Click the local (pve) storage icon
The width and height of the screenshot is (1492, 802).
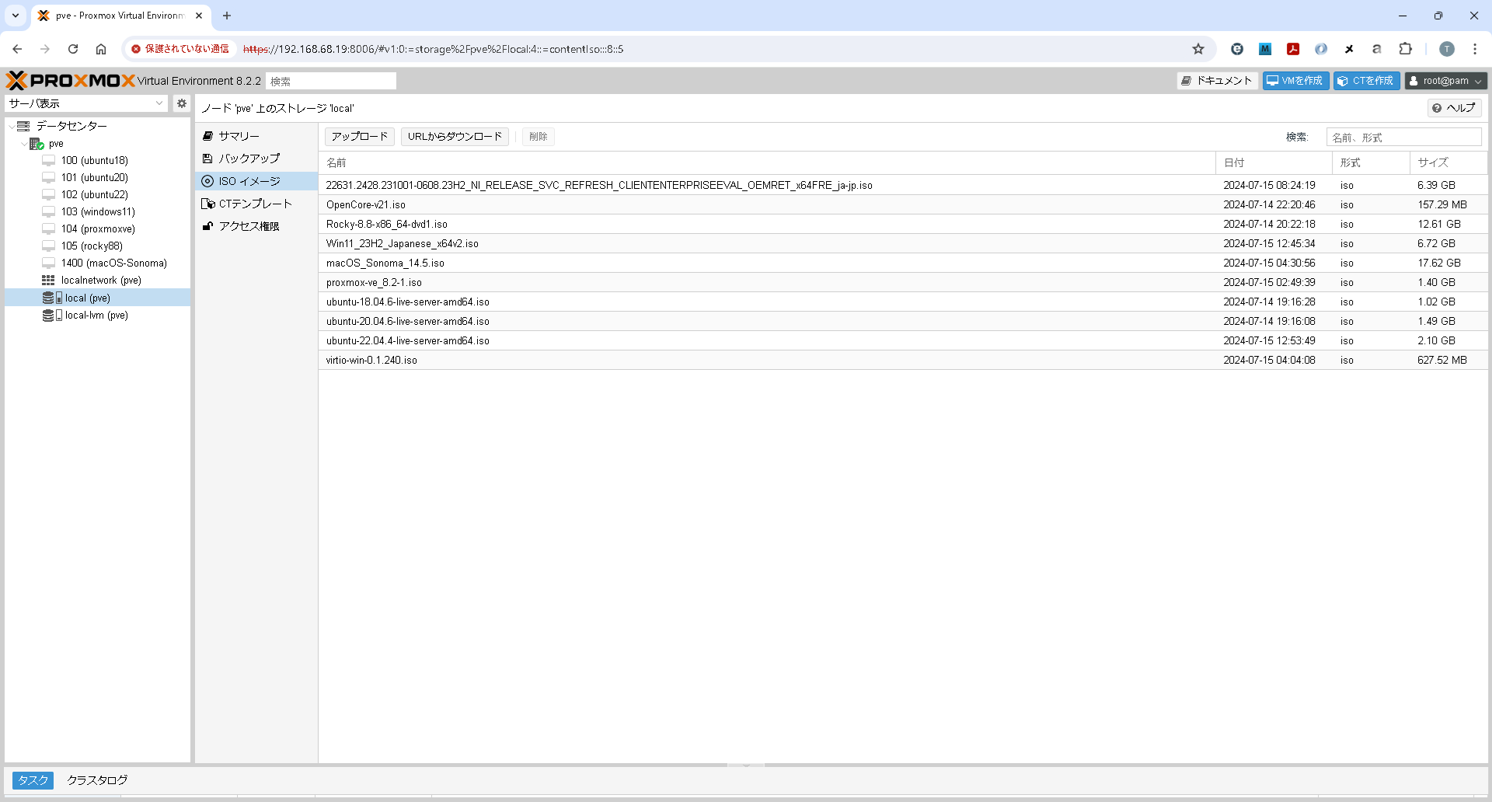pos(52,298)
